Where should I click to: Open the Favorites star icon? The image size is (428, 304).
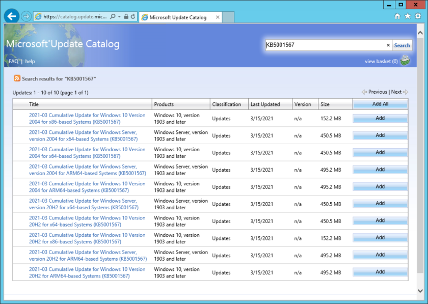pyautogui.click(x=408, y=16)
